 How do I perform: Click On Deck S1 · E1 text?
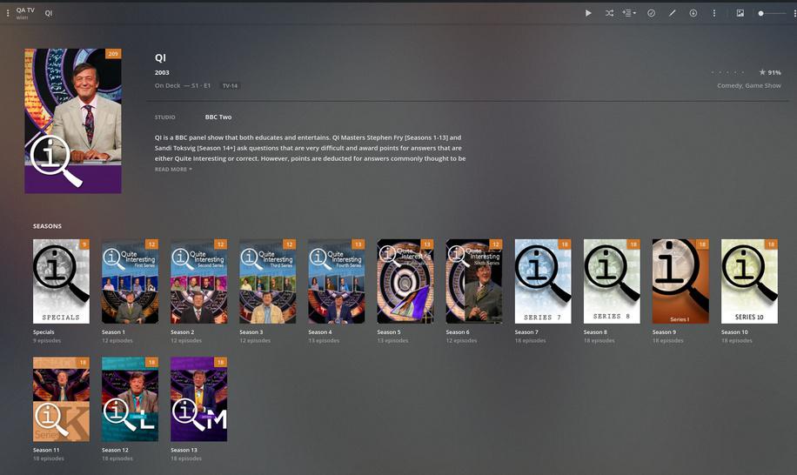pyautogui.click(x=183, y=85)
